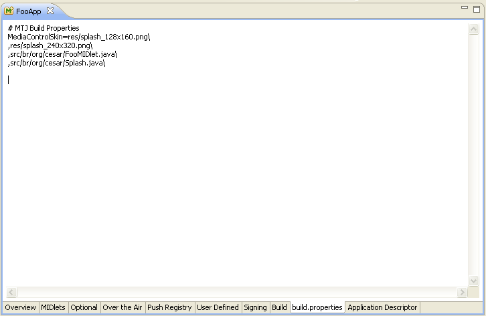The width and height of the screenshot is (486, 316).
Task: Select the Build tab
Action: [279, 307]
